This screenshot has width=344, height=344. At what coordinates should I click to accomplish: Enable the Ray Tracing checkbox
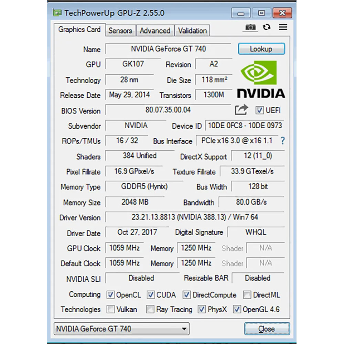point(150,309)
